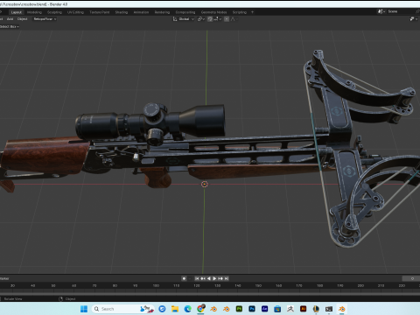Image resolution: width=420 pixels, height=315 pixels.
Task: Play animation in reverse
Action: click(x=208, y=278)
